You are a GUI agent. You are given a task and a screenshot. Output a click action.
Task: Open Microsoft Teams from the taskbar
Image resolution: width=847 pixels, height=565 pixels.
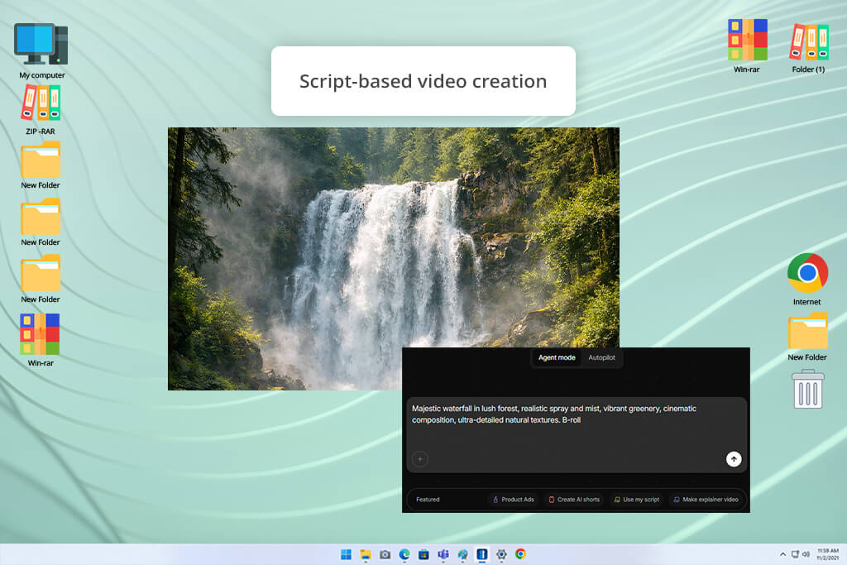pos(443,554)
